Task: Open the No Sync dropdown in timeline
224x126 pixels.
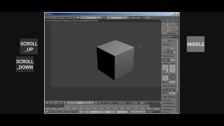Action: [154, 112]
